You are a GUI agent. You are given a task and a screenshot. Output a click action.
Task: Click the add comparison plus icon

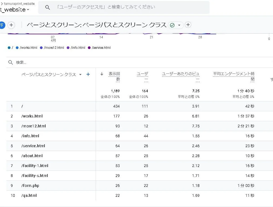click(x=11, y=25)
